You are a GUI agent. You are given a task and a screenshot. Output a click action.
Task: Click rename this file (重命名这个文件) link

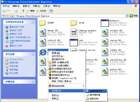point(17,27)
